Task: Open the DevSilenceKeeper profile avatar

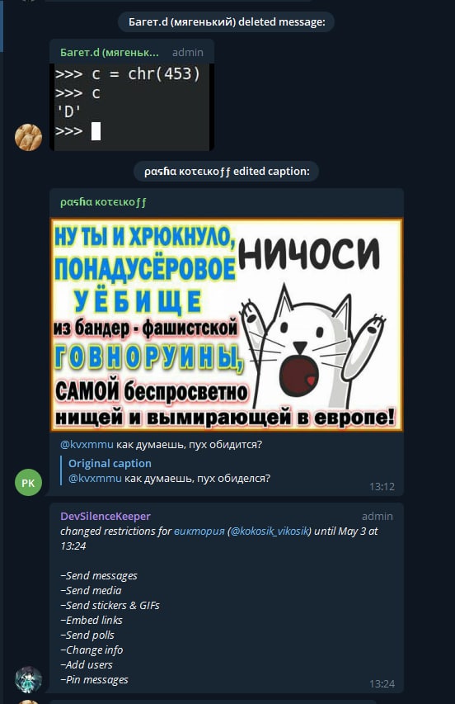Action: (28, 679)
